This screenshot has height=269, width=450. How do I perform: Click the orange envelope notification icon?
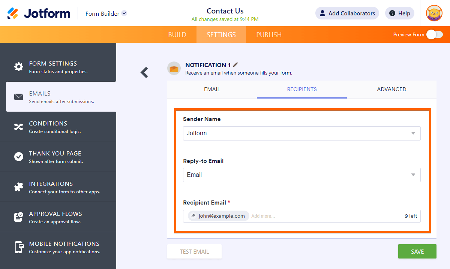174,69
